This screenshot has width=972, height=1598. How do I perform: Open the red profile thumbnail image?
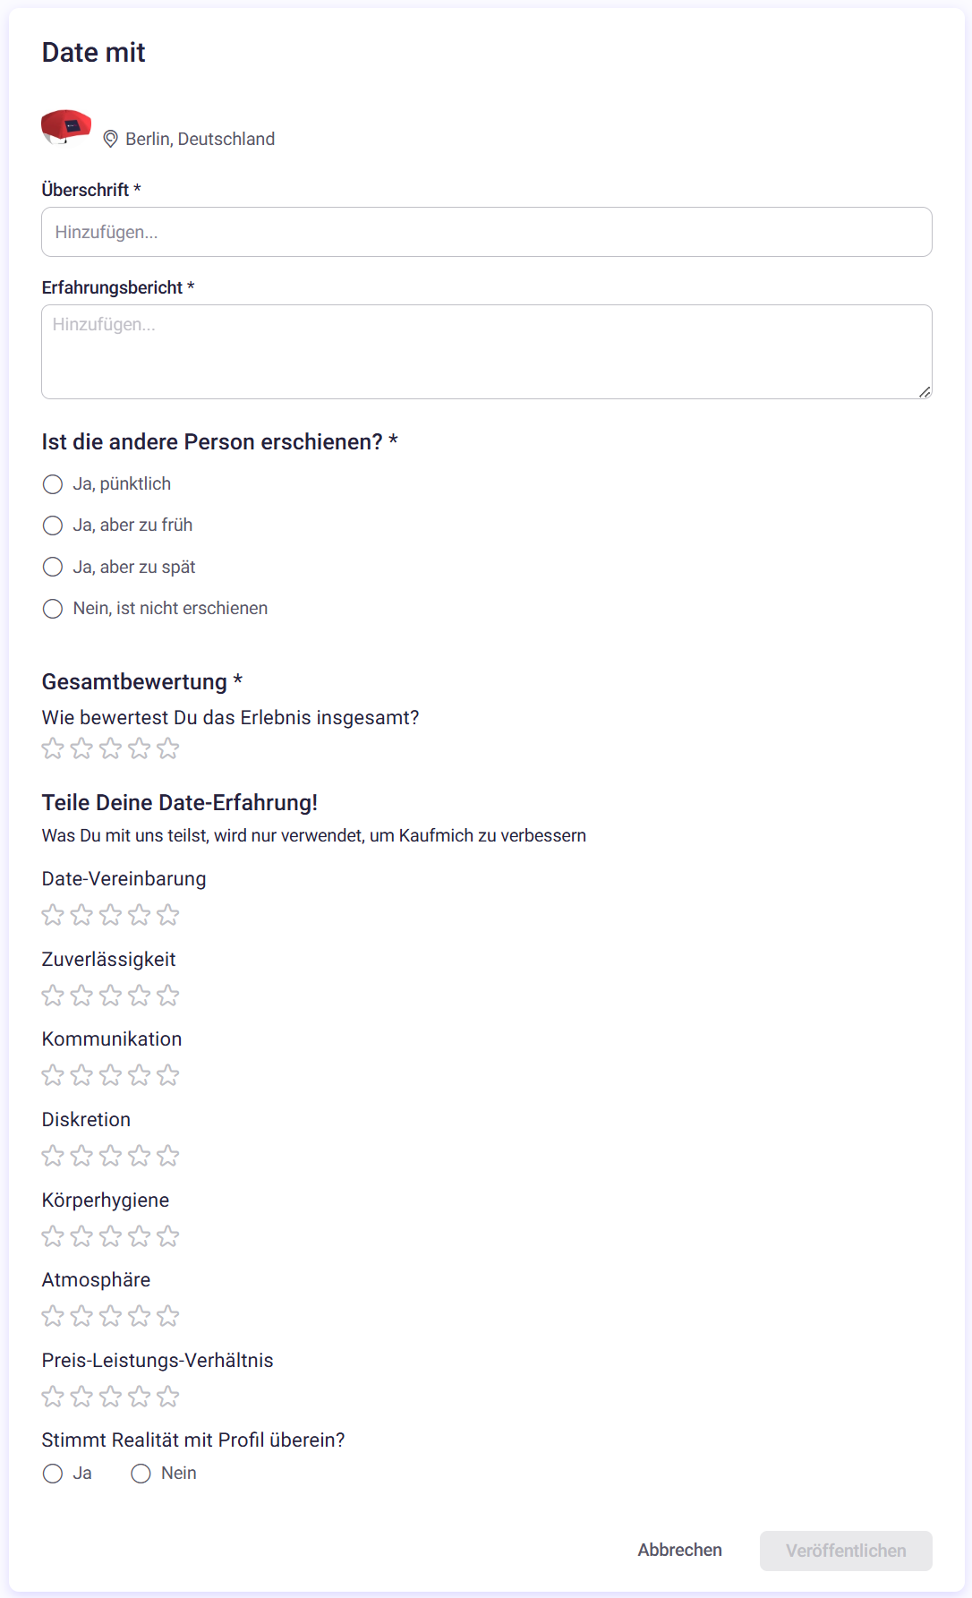66,126
